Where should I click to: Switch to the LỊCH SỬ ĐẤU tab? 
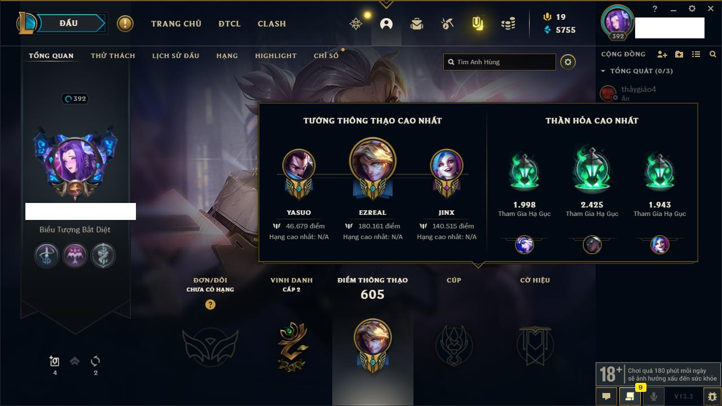point(175,56)
